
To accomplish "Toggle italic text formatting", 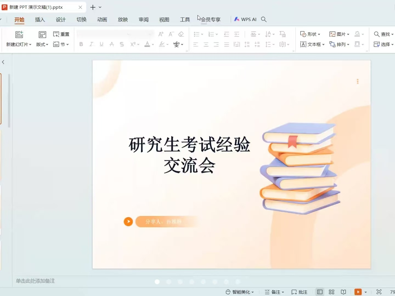I will [91, 44].
